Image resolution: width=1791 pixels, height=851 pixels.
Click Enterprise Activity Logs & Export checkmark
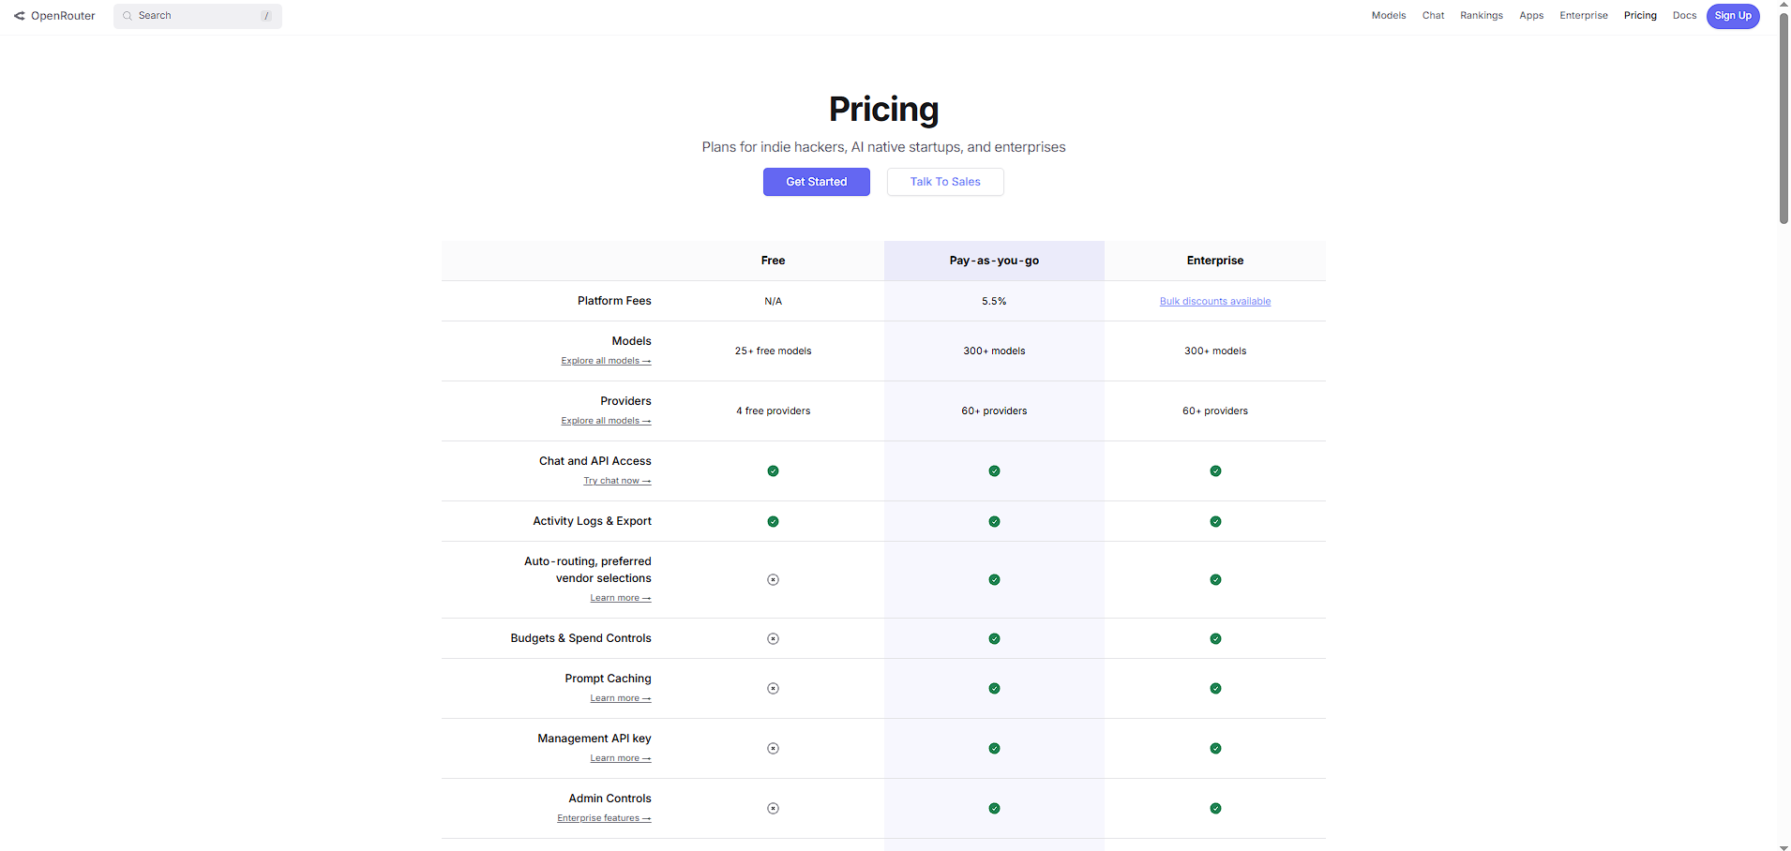click(1215, 521)
